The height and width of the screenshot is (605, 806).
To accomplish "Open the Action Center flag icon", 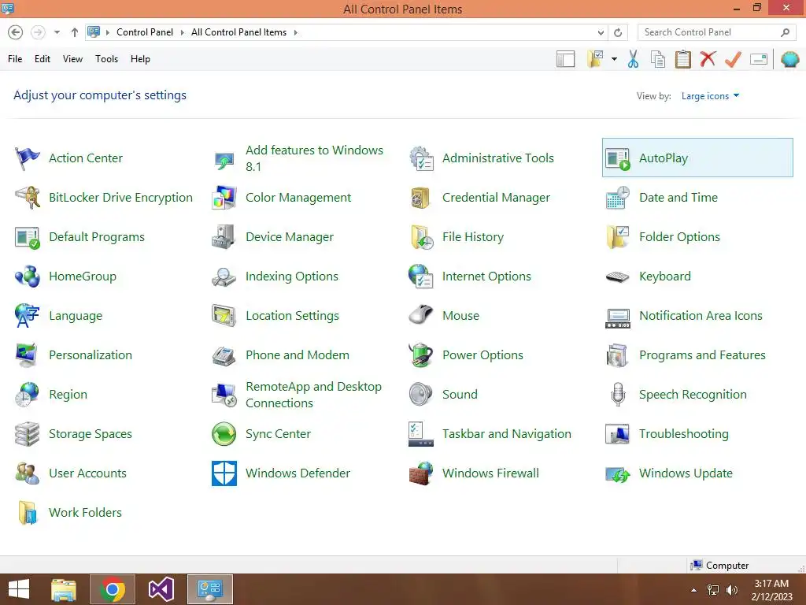I will [28, 158].
